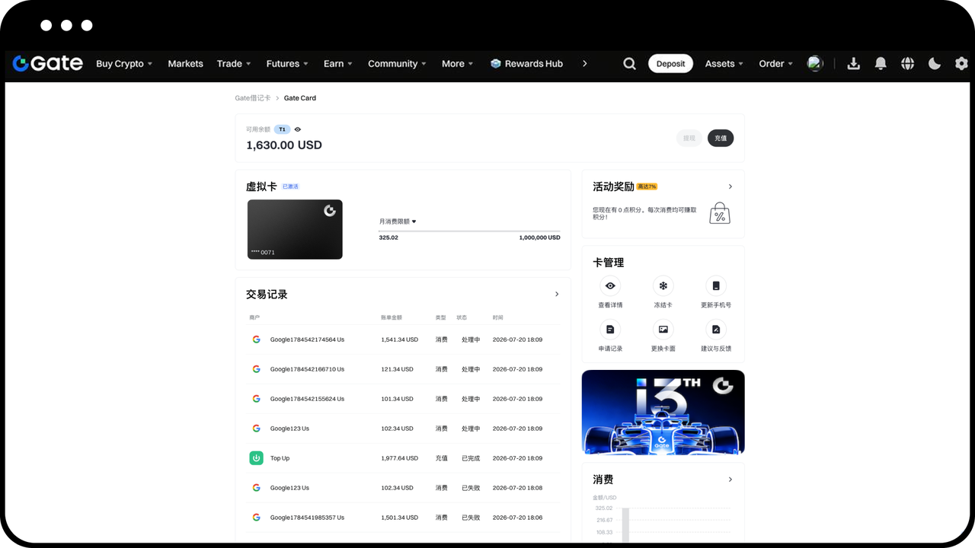
Task: Click Google icon of Google1784542166710 row
Action: (256, 369)
